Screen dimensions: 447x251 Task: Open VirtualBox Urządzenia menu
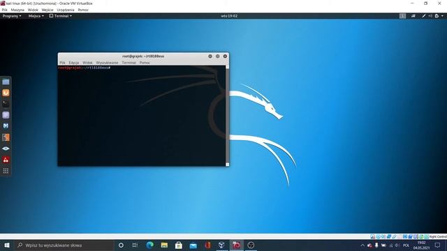point(65,10)
